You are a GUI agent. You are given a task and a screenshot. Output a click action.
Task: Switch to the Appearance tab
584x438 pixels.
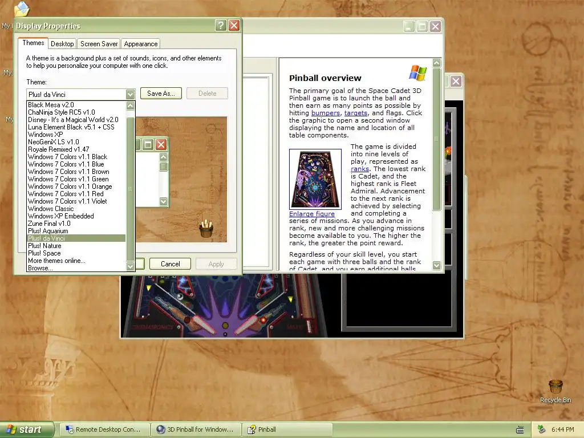pyautogui.click(x=141, y=44)
